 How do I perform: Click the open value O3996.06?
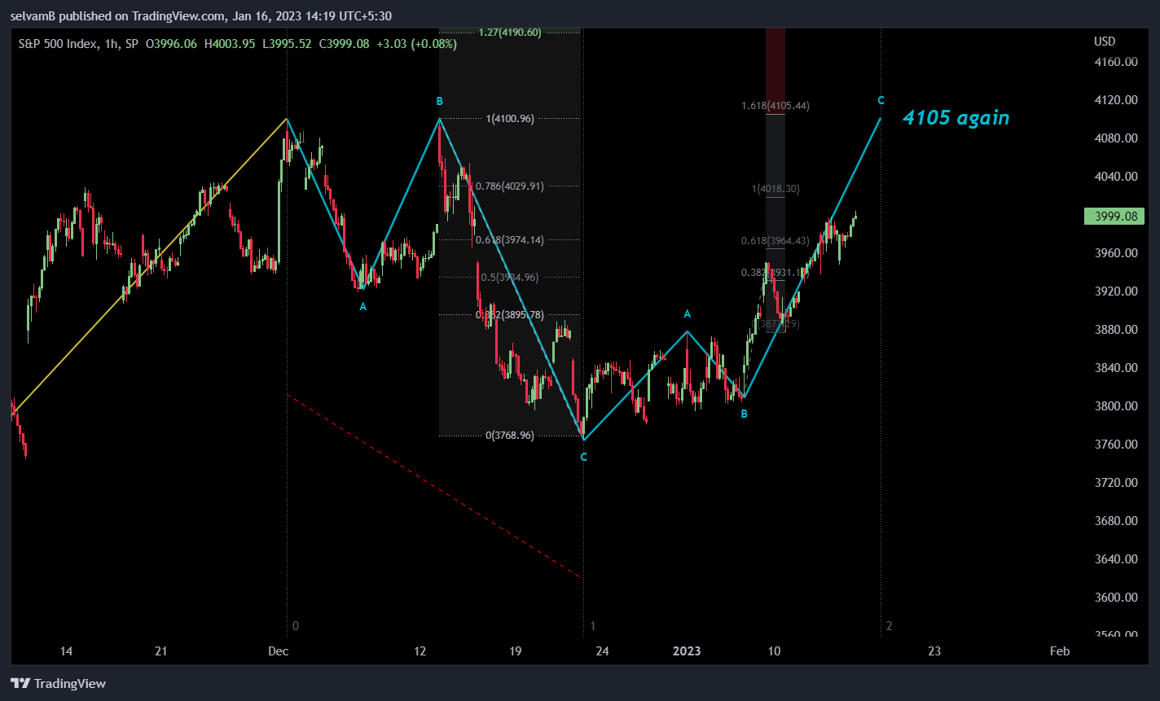click(x=171, y=44)
